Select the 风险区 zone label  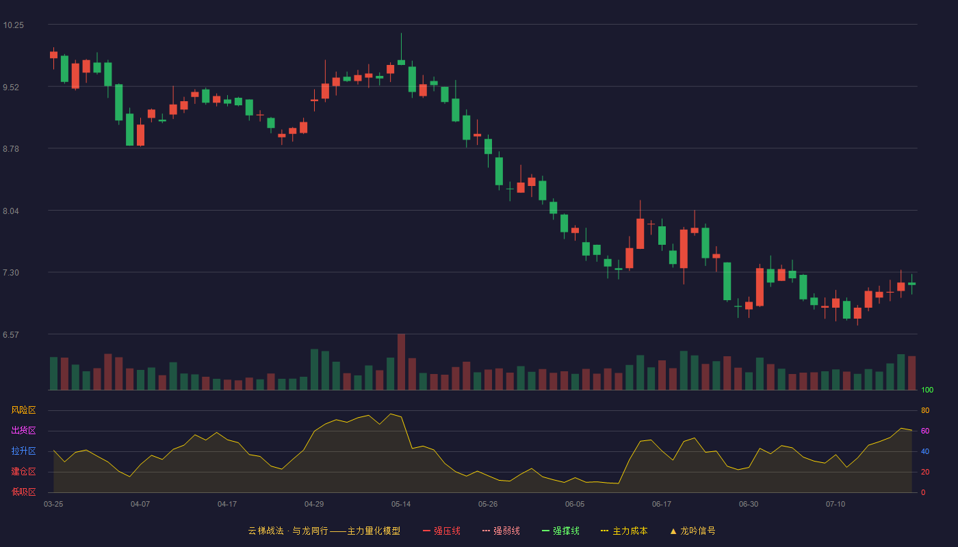(x=23, y=410)
